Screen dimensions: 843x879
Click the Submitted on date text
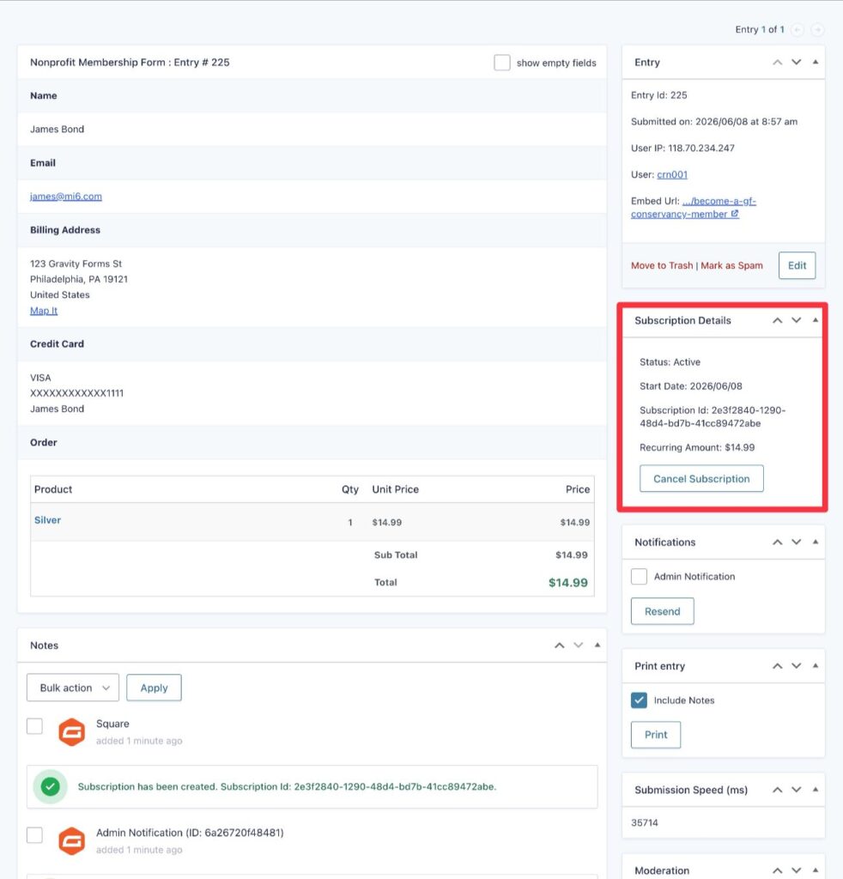714,122
